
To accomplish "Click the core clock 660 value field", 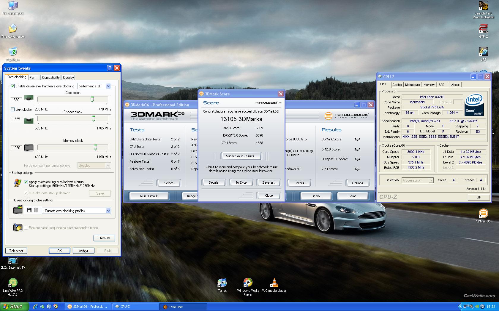I will point(16,100).
